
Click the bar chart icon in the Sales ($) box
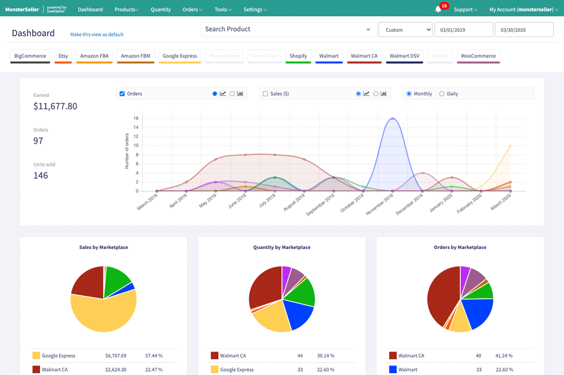384,93
